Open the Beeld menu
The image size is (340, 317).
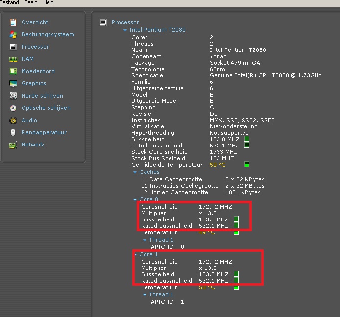[x=31, y=2]
